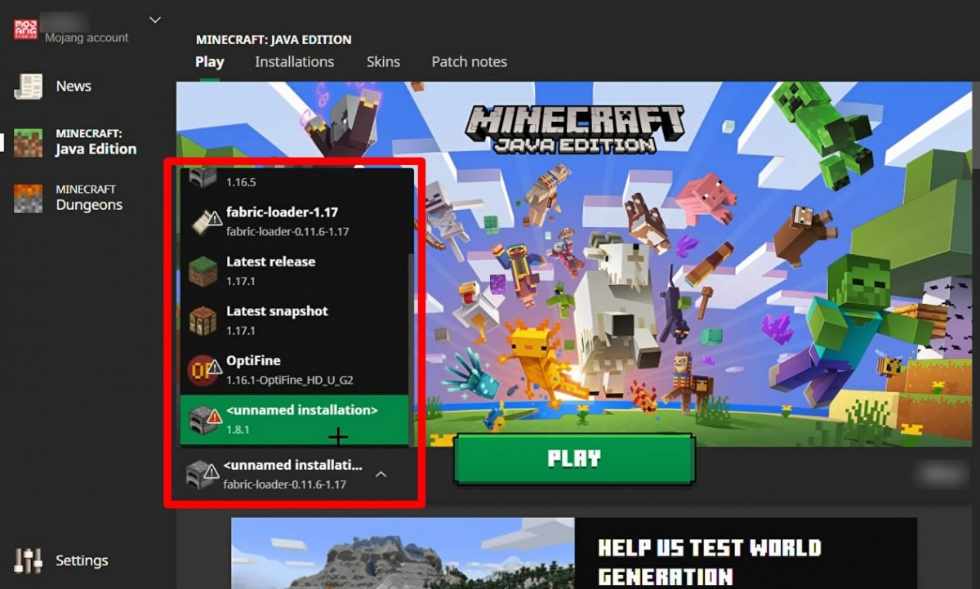Choose the Latest snapshot installation entry
The image size is (980, 589).
point(295,320)
